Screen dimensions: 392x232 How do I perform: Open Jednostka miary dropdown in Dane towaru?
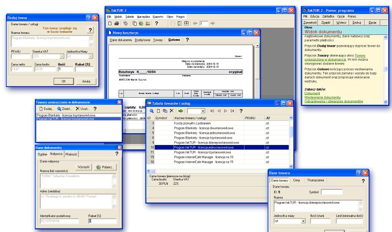(303, 221)
